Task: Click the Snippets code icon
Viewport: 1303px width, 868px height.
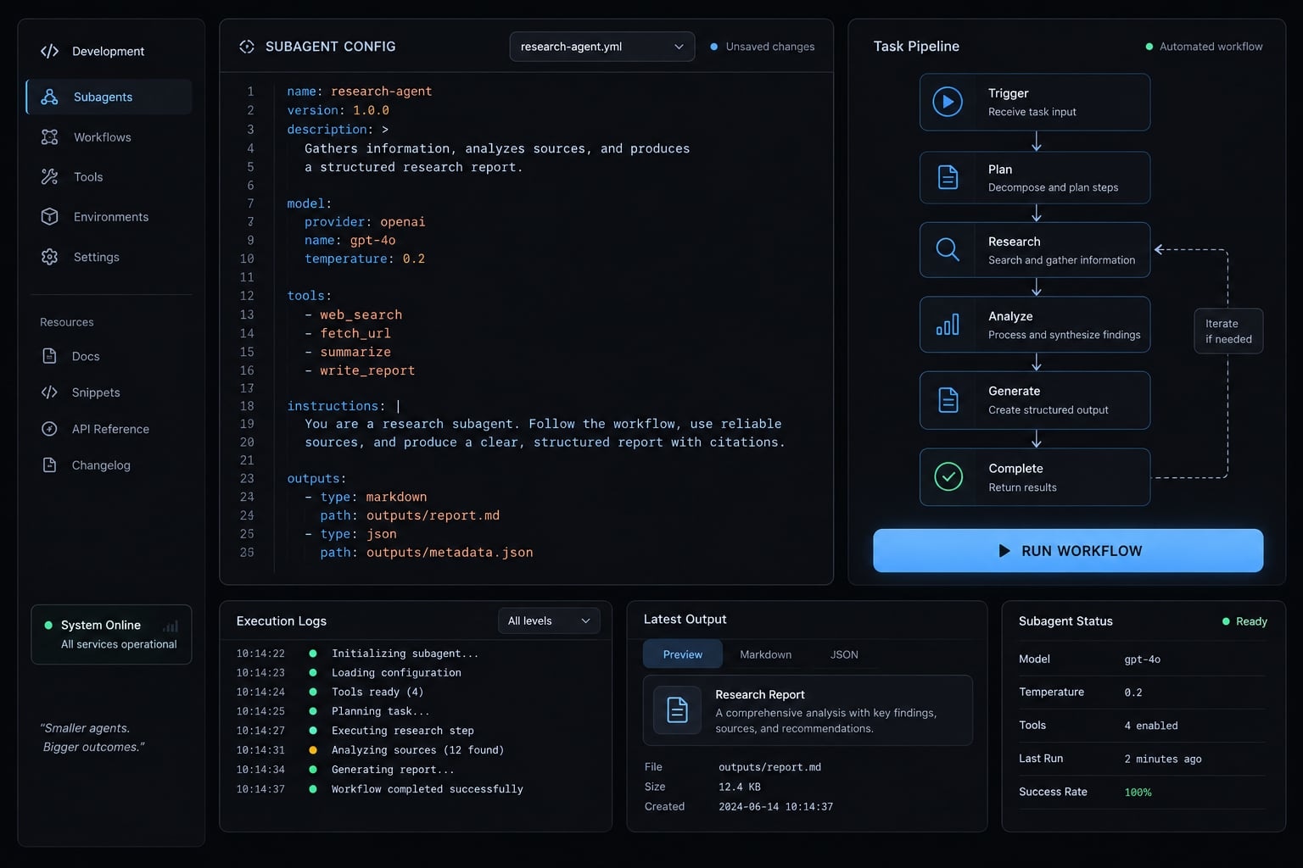Action: (x=49, y=392)
